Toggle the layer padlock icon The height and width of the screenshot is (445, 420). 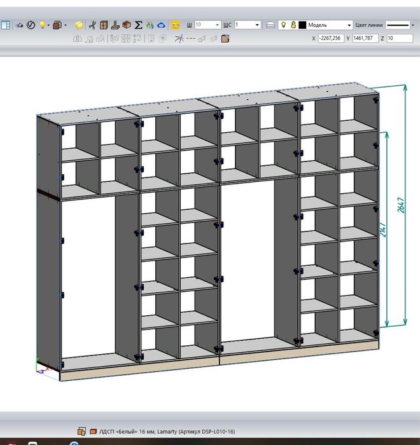[x=293, y=25]
